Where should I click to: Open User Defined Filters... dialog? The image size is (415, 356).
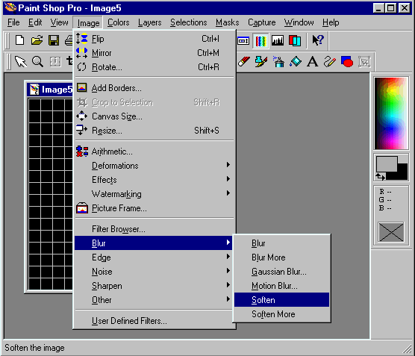coord(155,321)
